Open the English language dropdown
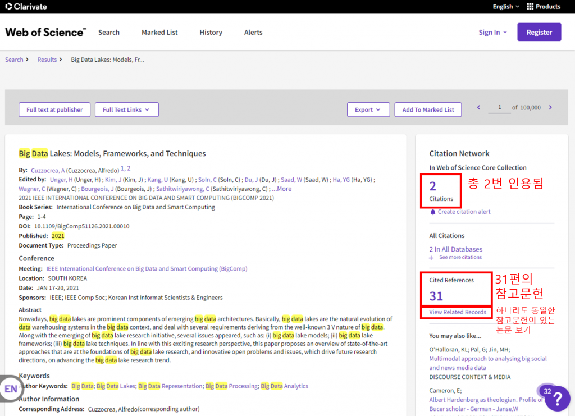 (506, 7)
